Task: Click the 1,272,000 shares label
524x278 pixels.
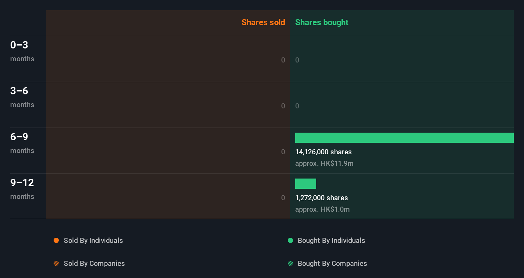Action: click(321, 198)
